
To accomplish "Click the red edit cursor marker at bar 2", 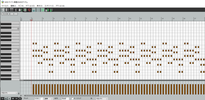I will tap(31, 20).
